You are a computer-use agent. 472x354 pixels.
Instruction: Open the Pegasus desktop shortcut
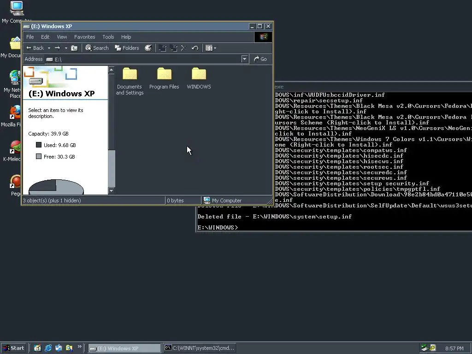point(15,185)
